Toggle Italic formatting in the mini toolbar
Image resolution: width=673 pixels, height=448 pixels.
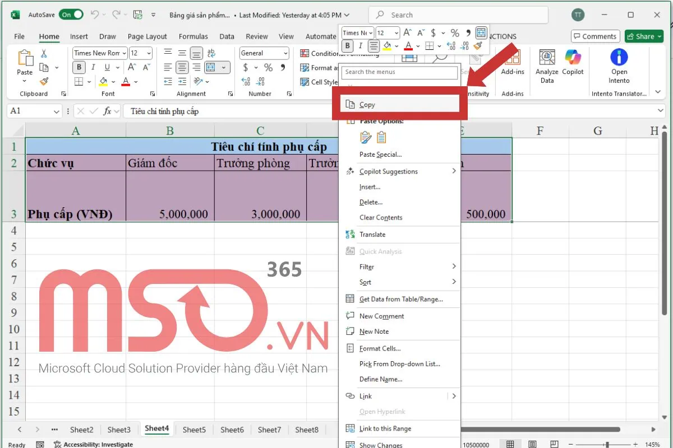[x=359, y=45]
